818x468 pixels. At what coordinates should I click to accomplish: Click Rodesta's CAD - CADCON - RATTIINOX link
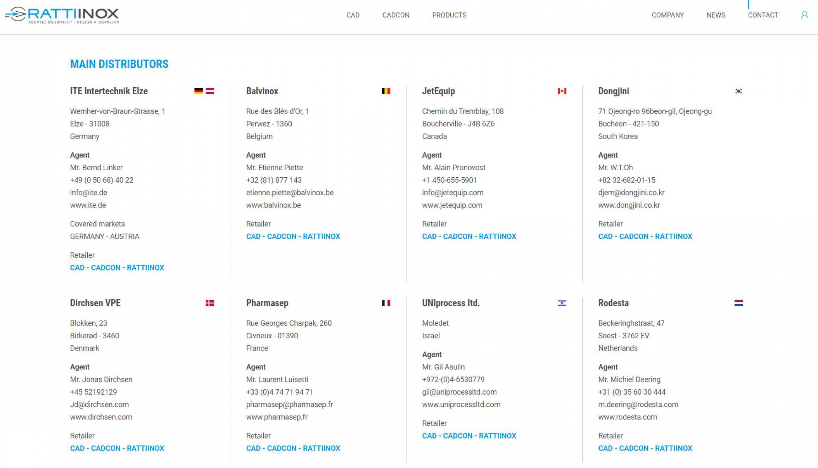645,448
